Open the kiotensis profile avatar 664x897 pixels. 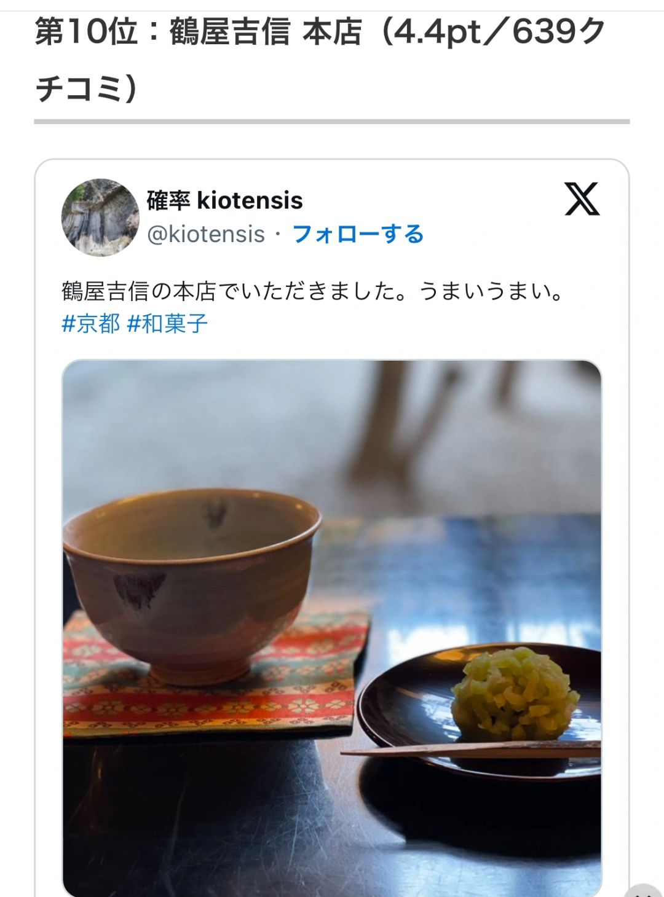[100, 217]
